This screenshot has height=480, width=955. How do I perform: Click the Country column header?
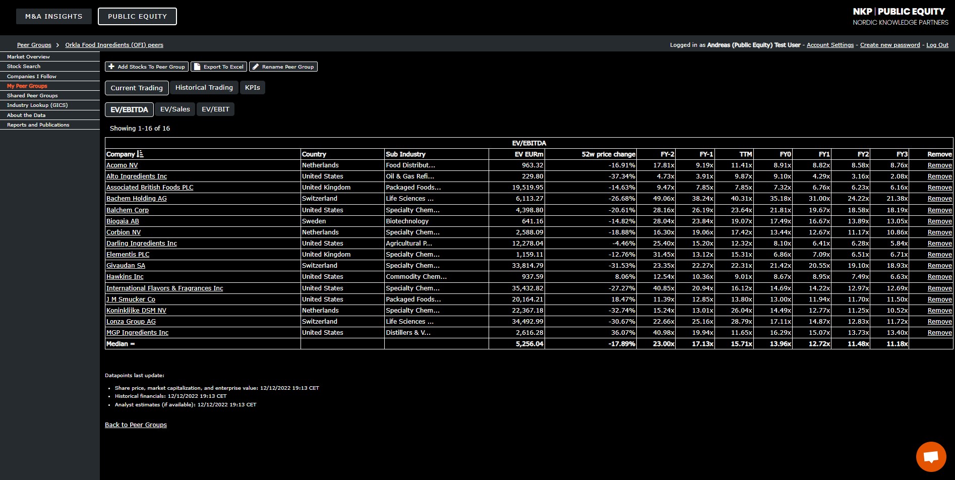click(314, 154)
